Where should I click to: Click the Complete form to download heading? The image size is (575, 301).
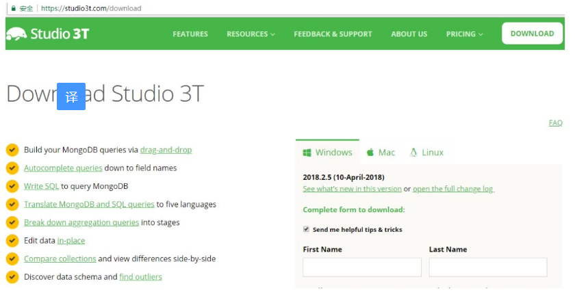(354, 209)
